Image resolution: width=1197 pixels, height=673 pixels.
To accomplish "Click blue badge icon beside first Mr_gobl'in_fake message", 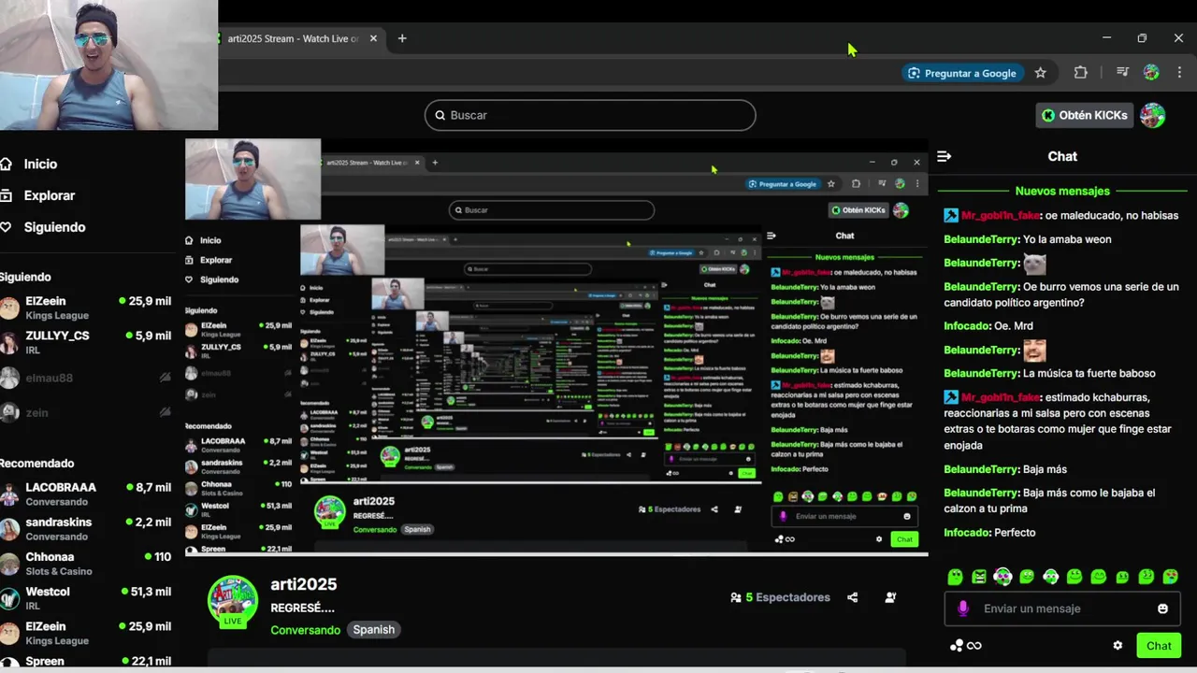I will point(951,216).
